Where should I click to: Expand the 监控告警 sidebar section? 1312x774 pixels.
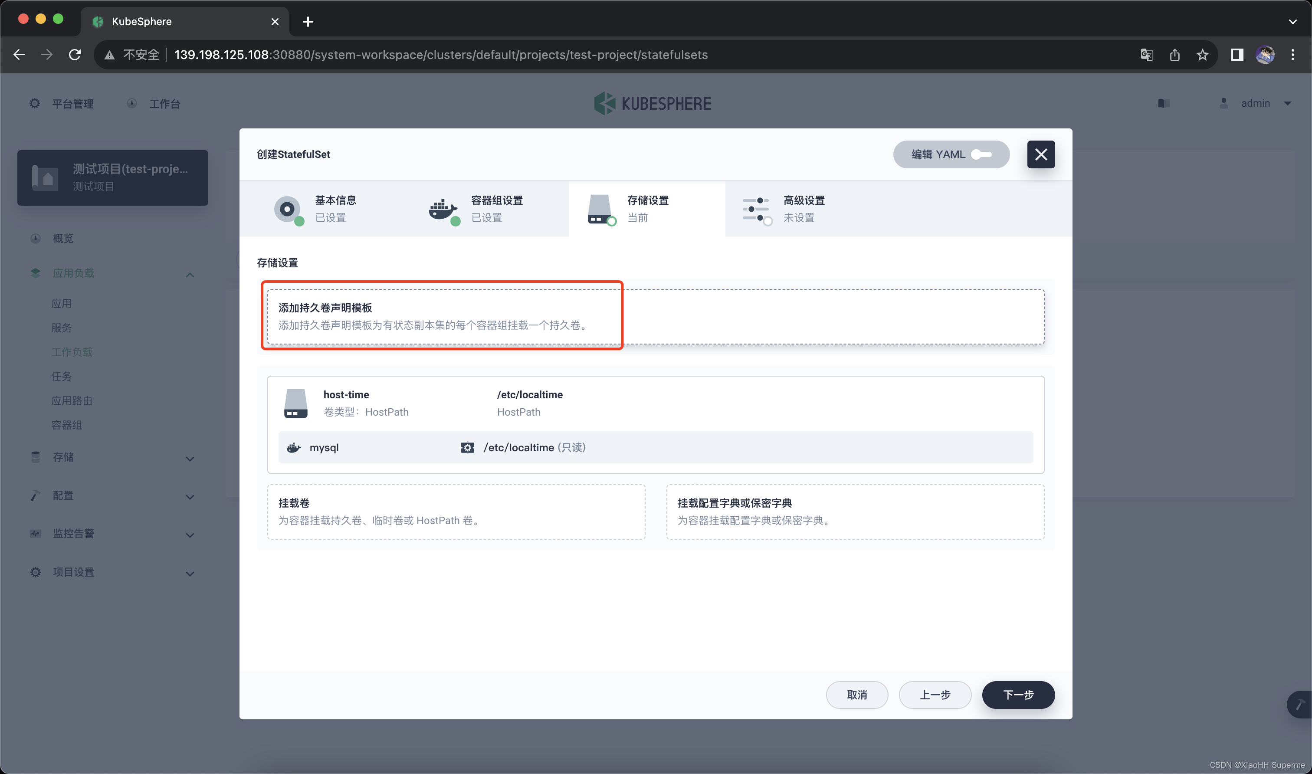click(190, 535)
